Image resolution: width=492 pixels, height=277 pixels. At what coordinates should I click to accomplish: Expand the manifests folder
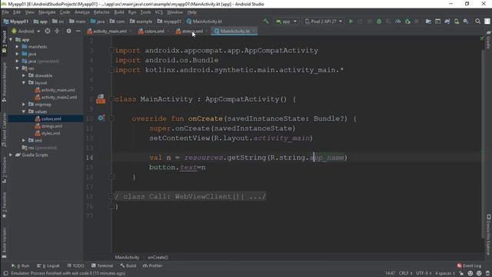tap(17, 46)
